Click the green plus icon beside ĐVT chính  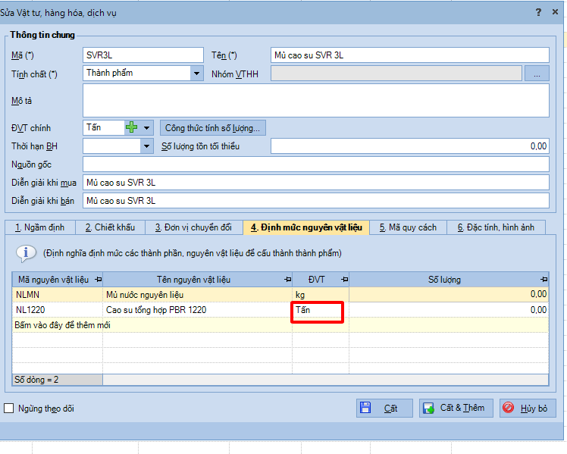tap(132, 127)
